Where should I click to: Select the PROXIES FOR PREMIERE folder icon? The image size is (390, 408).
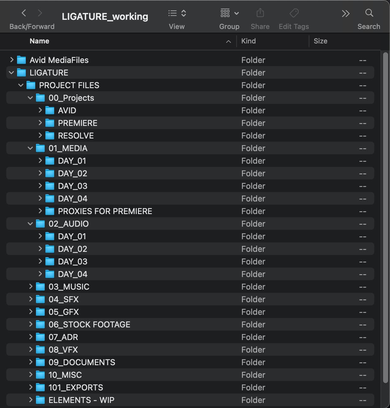(x=50, y=211)
